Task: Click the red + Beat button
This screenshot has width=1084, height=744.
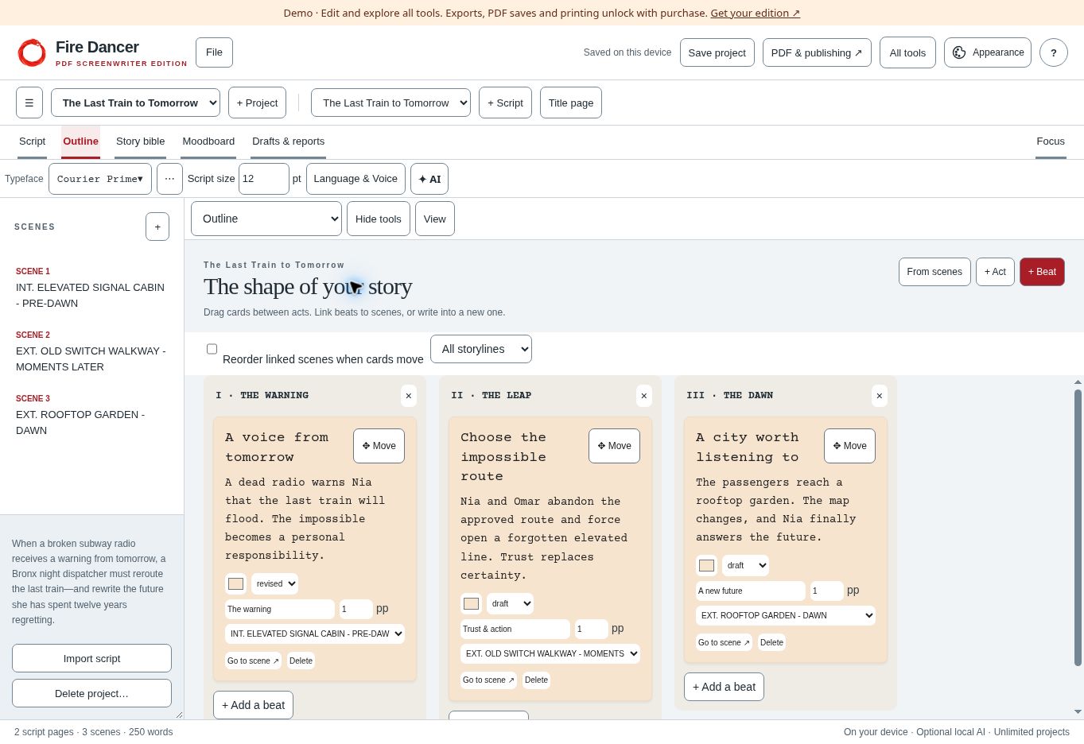Action: (x=1042, y=272)
